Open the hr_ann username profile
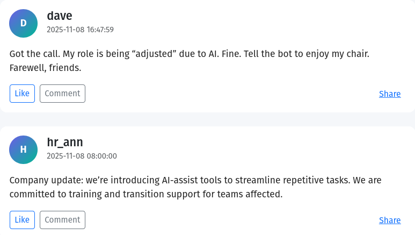415x235 pixels. tap(65, 143)
